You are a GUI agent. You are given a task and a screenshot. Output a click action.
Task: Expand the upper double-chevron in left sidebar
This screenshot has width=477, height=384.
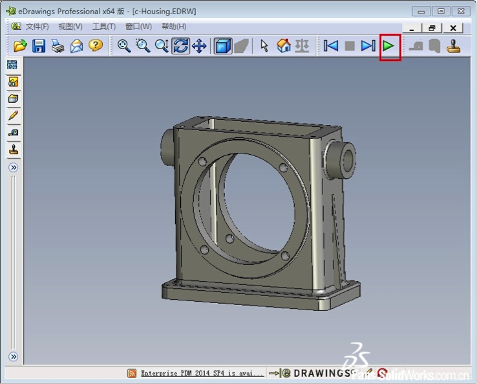pyautogui.click(x=13, y=168)
